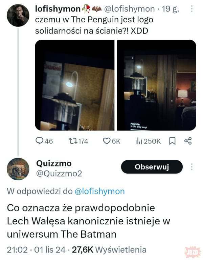The height and width of the screenshot is (260, 203).
Task: Click the Quizzmo display name
Action: pyautogui.click(x=54, y=163)
